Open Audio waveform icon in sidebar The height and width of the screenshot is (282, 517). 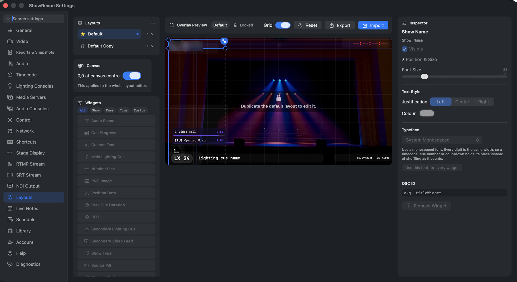[x=10, y=64]
